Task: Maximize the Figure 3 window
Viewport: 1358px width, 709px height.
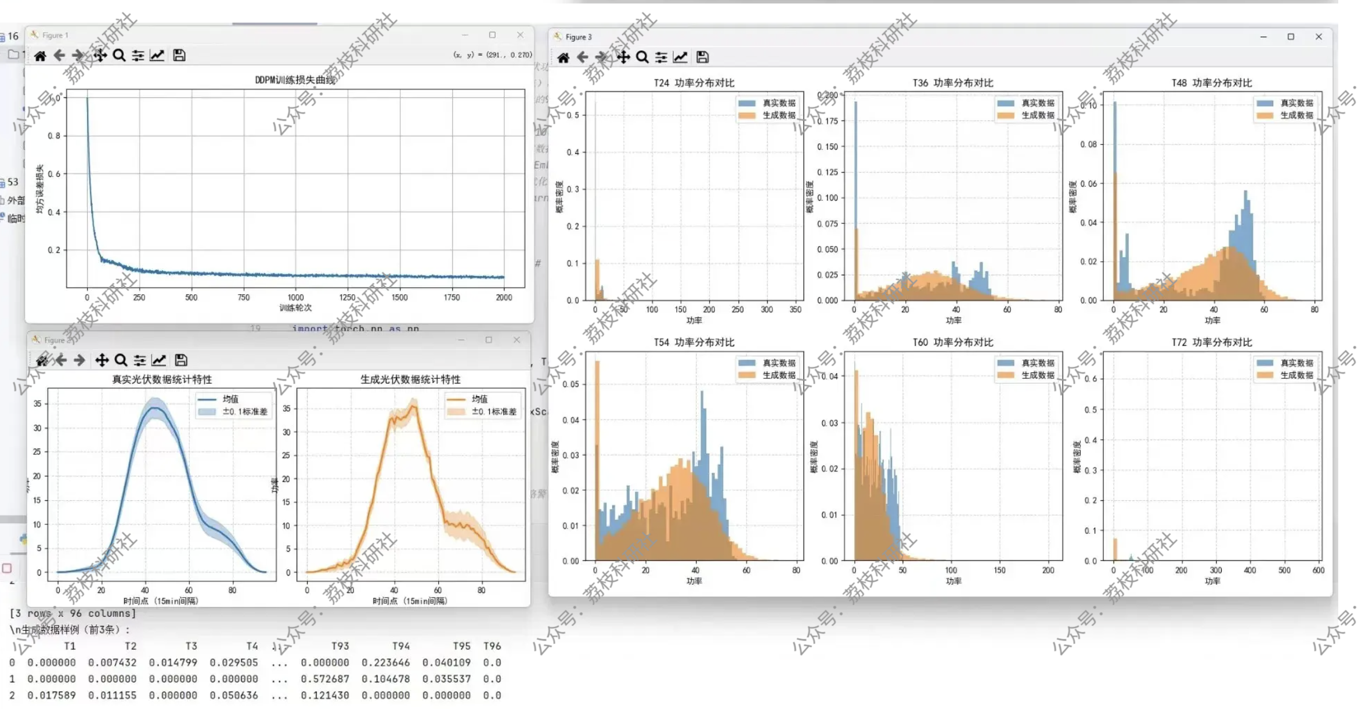Action: pos(1291,37)
